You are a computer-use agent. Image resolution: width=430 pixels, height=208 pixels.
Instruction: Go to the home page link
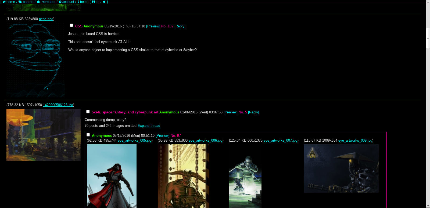pyautogui.click(x=9, y=2)
